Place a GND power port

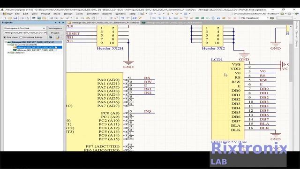(181, 18)
